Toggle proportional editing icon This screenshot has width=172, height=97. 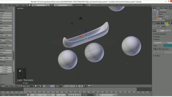tap(80, 86)
